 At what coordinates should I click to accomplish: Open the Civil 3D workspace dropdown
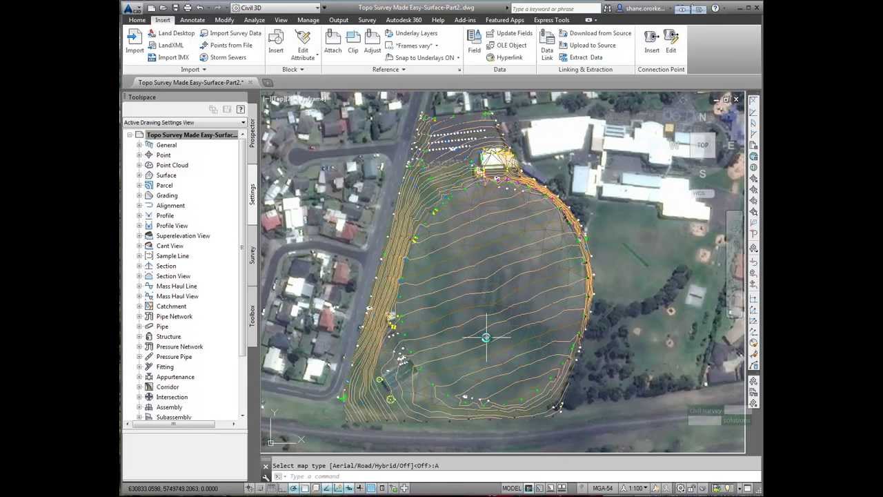[275, 8]
